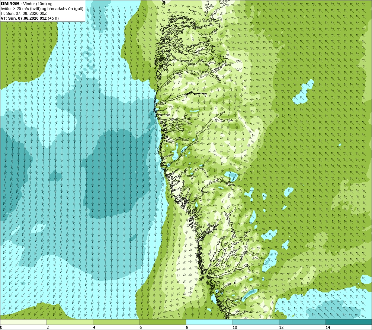Image resolution: width=372 pixels, height=330 pixels.
Task: Click the scale value 0
Action: 1,327
